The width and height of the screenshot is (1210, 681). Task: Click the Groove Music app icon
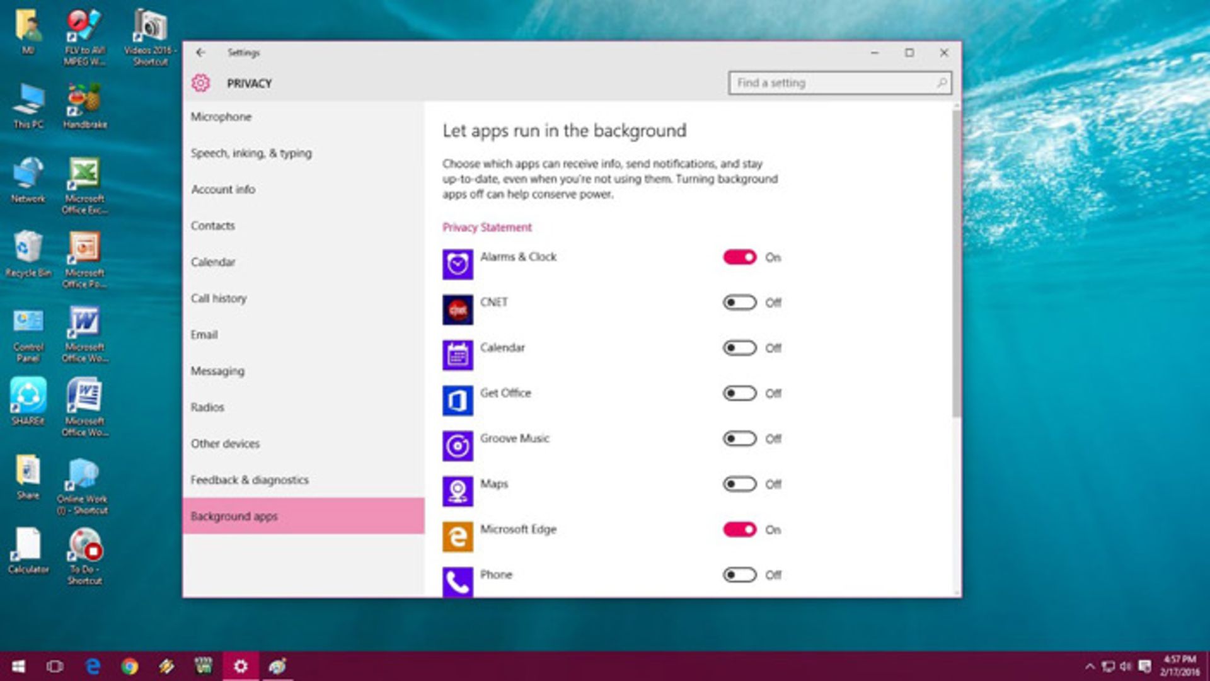458,446
